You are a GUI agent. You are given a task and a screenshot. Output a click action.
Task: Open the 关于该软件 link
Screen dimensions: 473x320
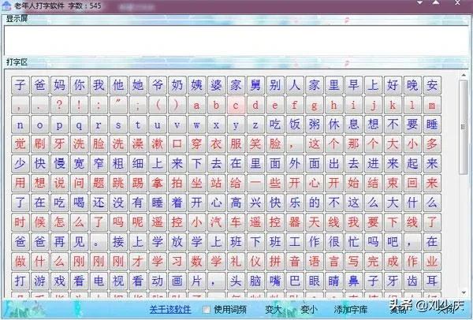[x=173, y=309]
